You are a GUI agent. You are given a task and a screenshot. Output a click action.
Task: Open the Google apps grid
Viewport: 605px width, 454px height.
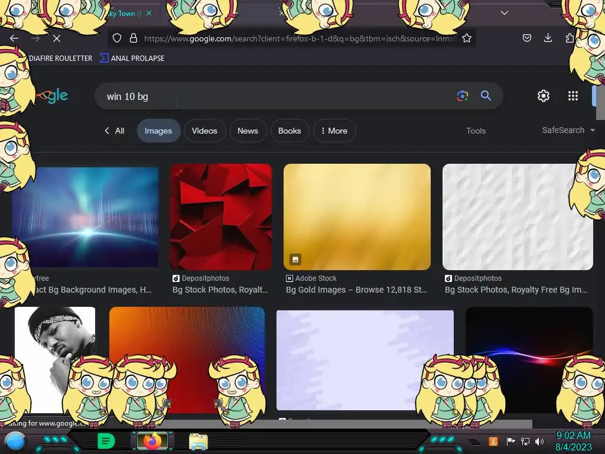pos(573,96)
